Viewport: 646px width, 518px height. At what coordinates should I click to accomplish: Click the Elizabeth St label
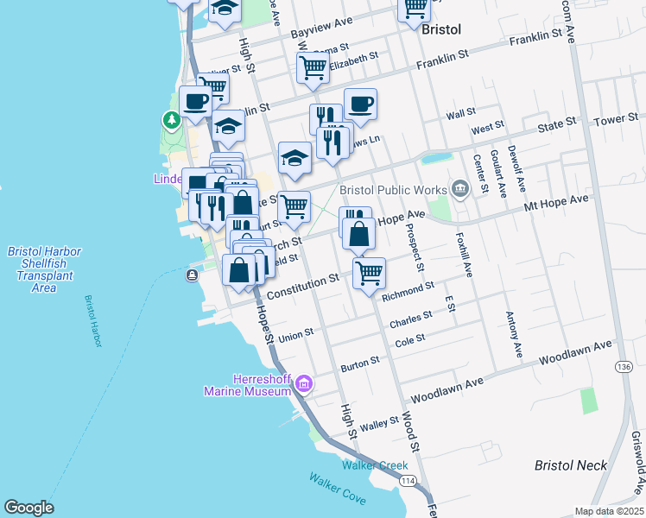pyautogui.click(x=354, y=60)
